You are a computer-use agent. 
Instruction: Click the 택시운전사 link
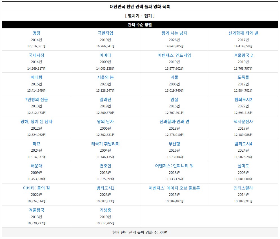[x=243, y=121]
